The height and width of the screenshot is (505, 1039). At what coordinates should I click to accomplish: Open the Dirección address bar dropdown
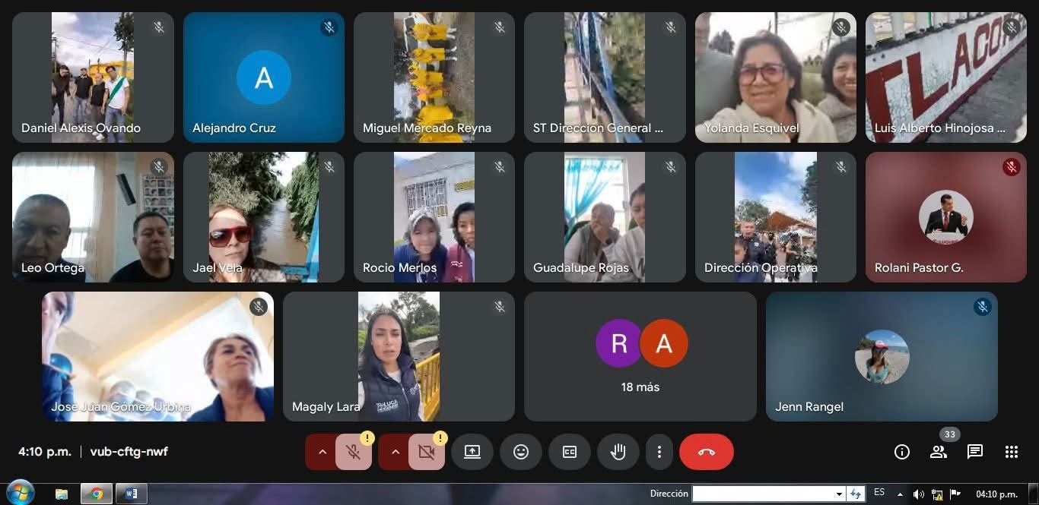[839, 494]
